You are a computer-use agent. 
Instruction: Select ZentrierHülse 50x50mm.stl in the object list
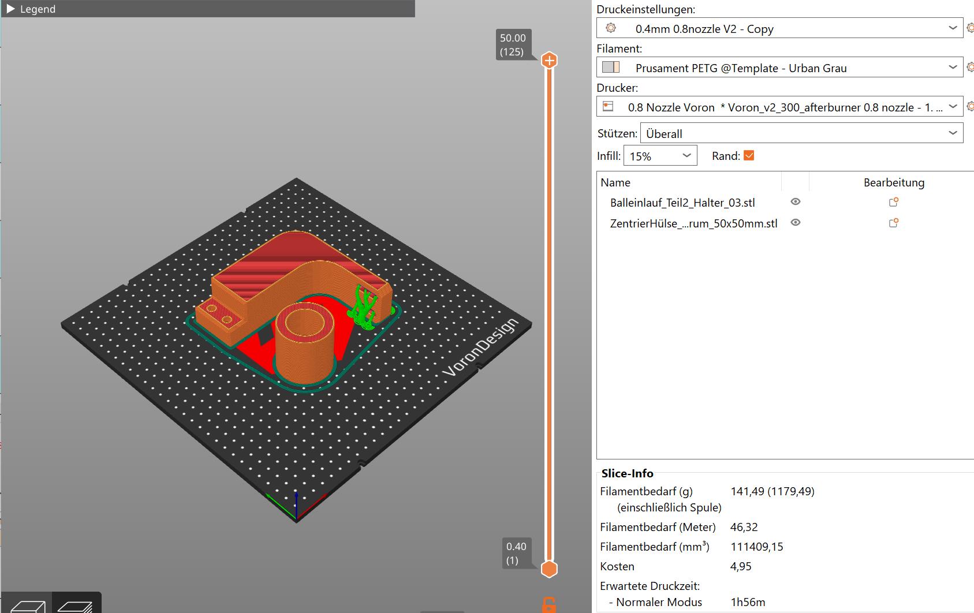(693, 223)
